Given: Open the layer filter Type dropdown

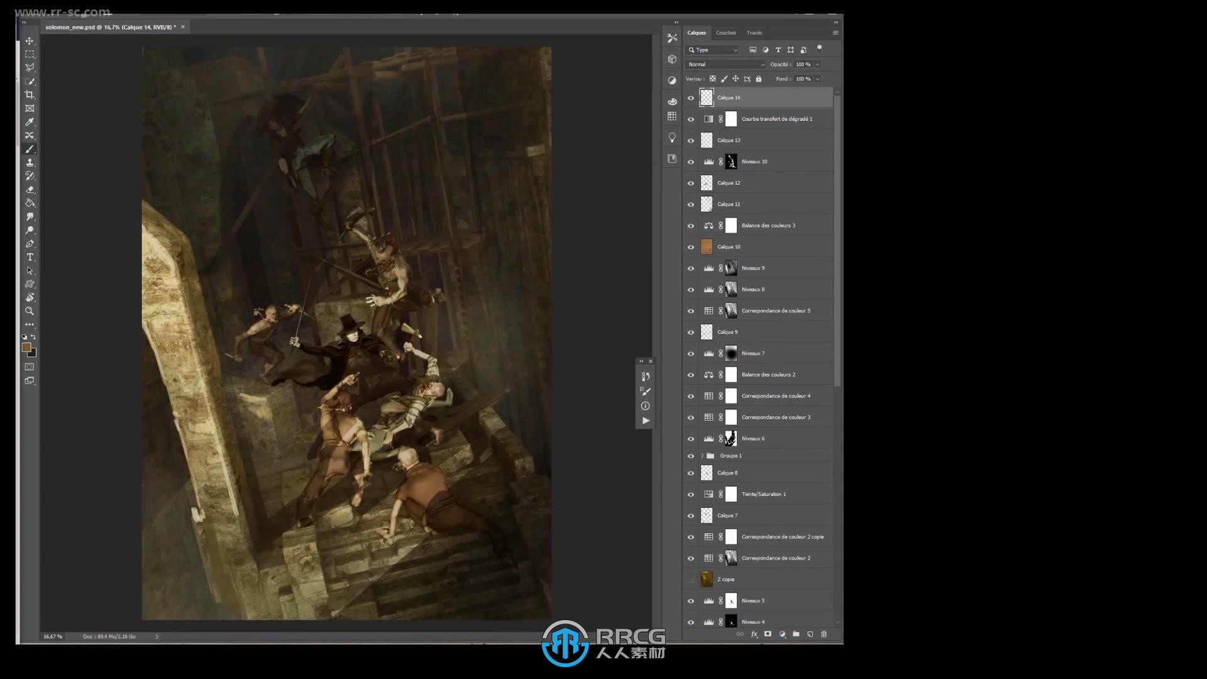Looking at the screenshot, I should [713, 50].
